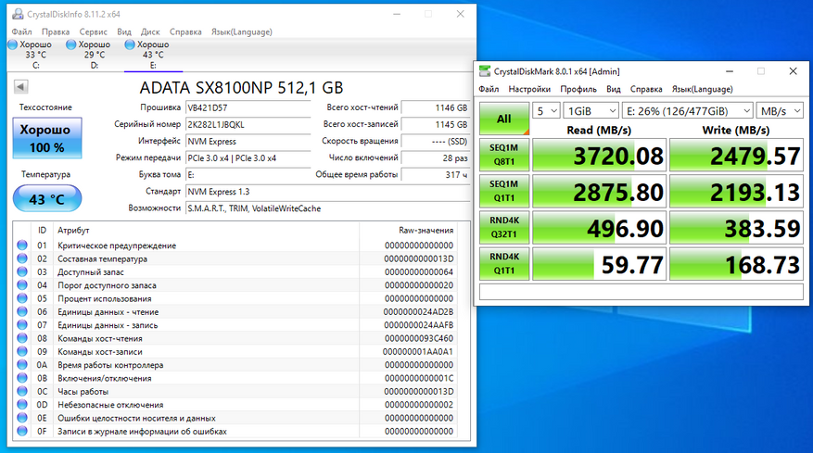Click the total host reads value 1146 GB
The image size is (813, 453).
tap(436, 107)
